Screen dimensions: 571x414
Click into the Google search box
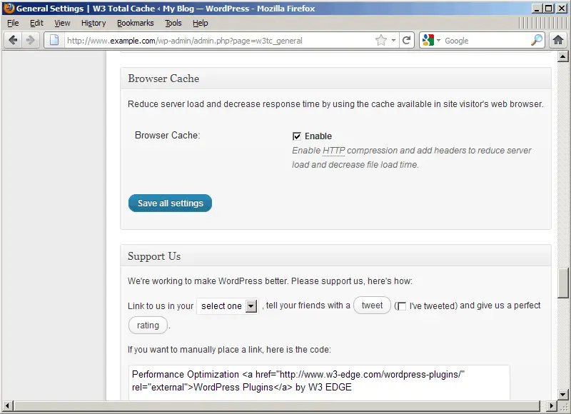click(x=486, y=41)
